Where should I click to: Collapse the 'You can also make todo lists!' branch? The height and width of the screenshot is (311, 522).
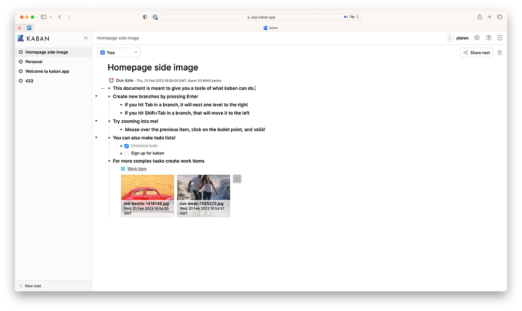click(96, 137)
